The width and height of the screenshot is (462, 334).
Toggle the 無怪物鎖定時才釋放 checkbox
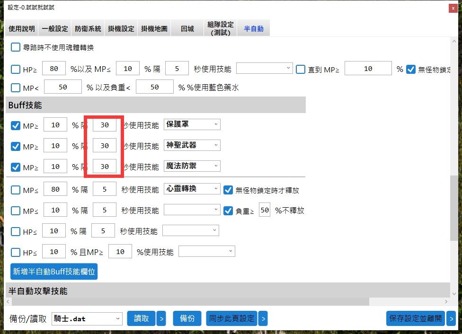tap(228, 190)
